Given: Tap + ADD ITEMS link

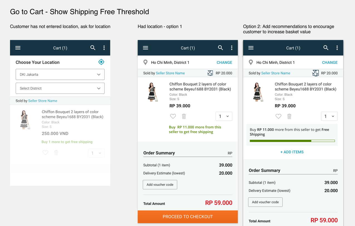Looking at the screenshot, I should pos(292,152).
